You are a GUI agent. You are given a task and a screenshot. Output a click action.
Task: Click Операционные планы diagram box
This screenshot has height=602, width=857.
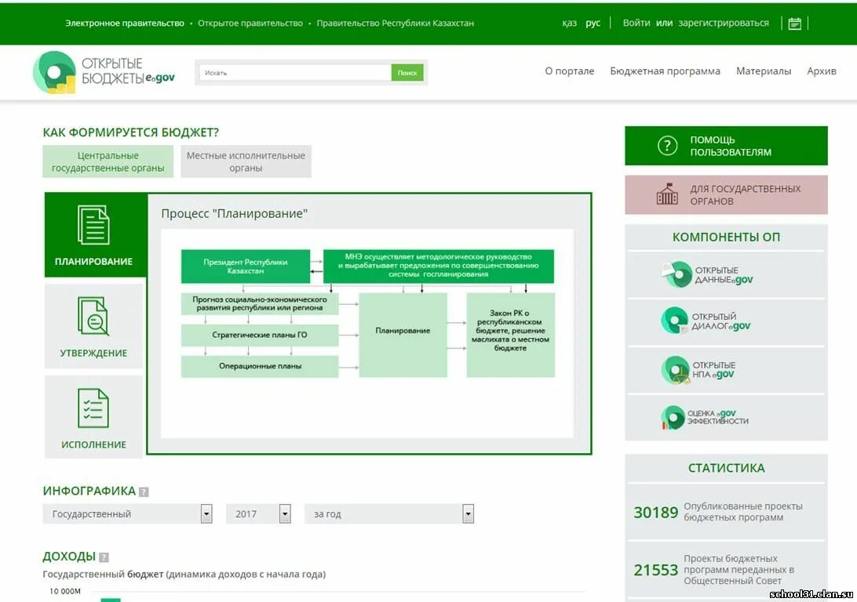260,366
